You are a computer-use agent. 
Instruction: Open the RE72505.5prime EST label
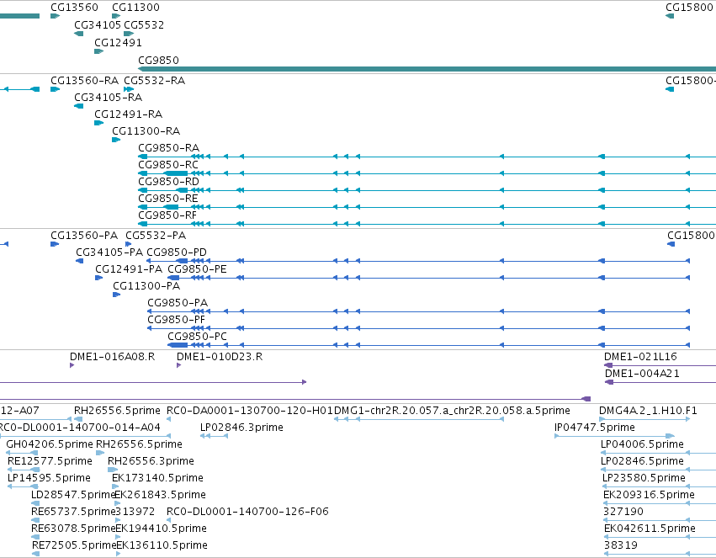pos(74,545)
